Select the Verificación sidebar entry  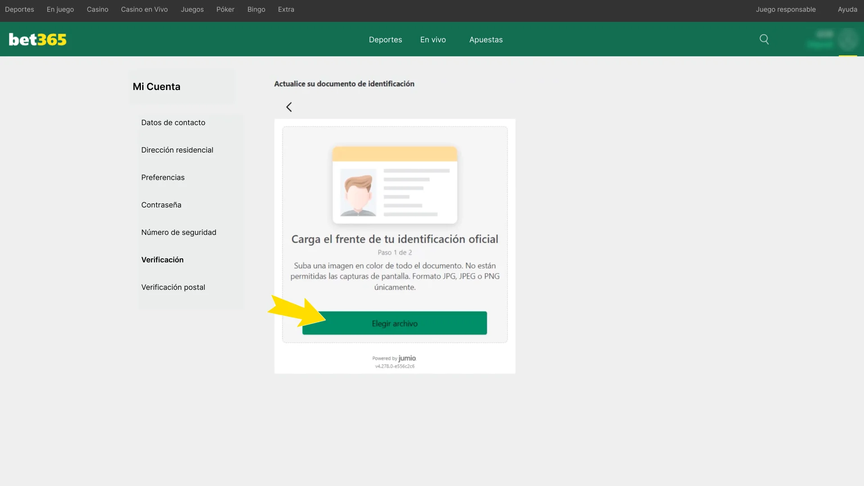point(162,260)
